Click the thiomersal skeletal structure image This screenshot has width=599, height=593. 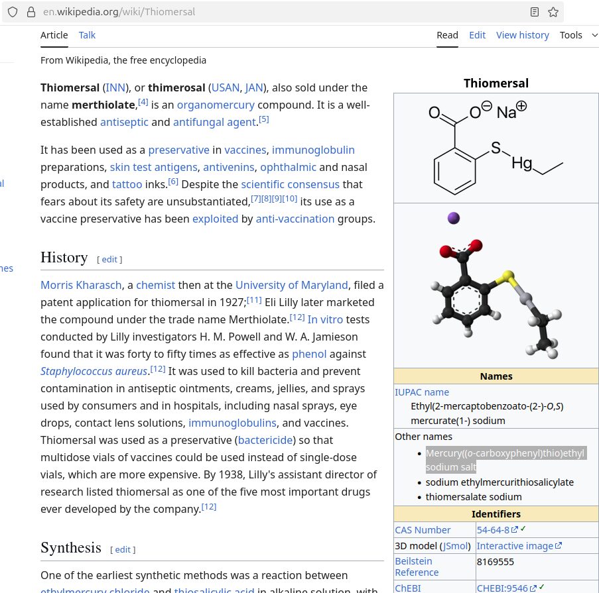496,148
